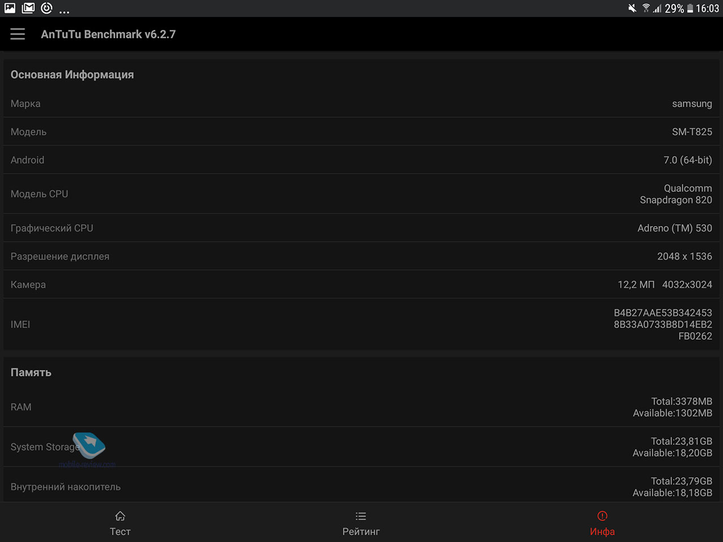Viewport: 723px width, 542px height.
Task: Tap the Wi-Fi signal icon in status bar
Action: pyautogui.click(x=646, y=8)
